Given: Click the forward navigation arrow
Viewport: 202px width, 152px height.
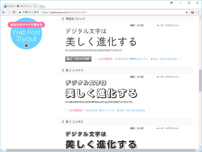Looking at the screenshot, I should point(9,12).
